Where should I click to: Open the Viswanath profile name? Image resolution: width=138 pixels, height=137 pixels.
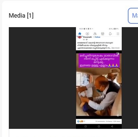pyautogui.click(x=87, y=37)
